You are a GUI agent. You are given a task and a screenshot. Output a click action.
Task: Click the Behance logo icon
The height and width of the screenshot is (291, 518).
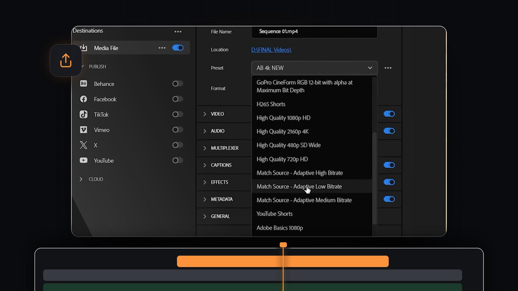[84, 84]
